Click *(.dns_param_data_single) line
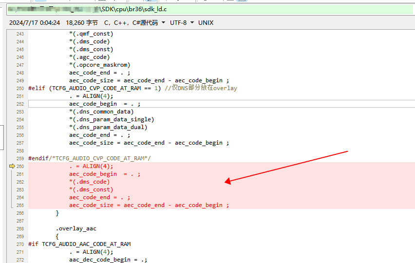Screen dimensions: 415x263 (112, 119)
